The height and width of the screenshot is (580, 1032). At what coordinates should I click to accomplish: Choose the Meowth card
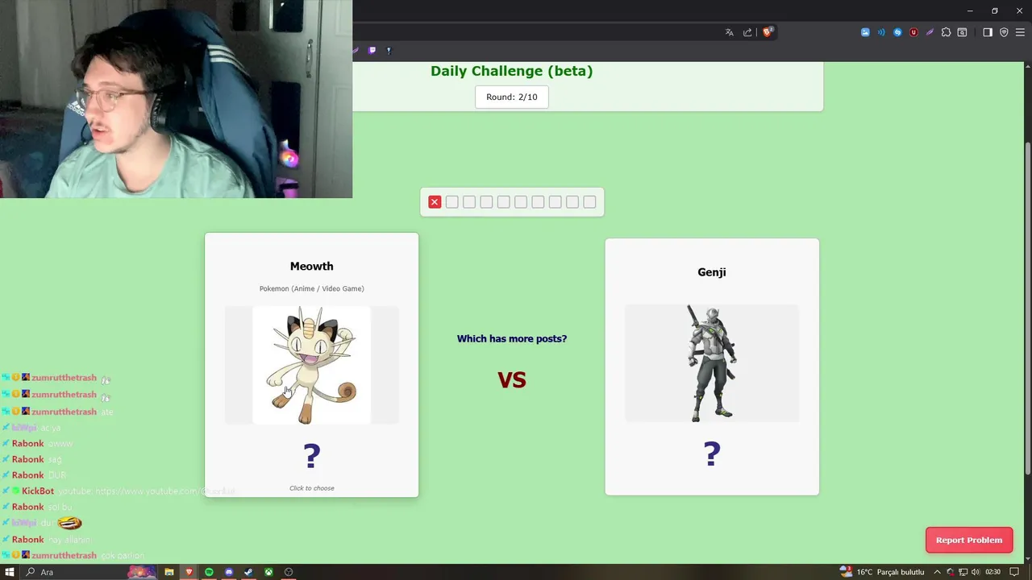pyautogui.click(x=311, y=365)
